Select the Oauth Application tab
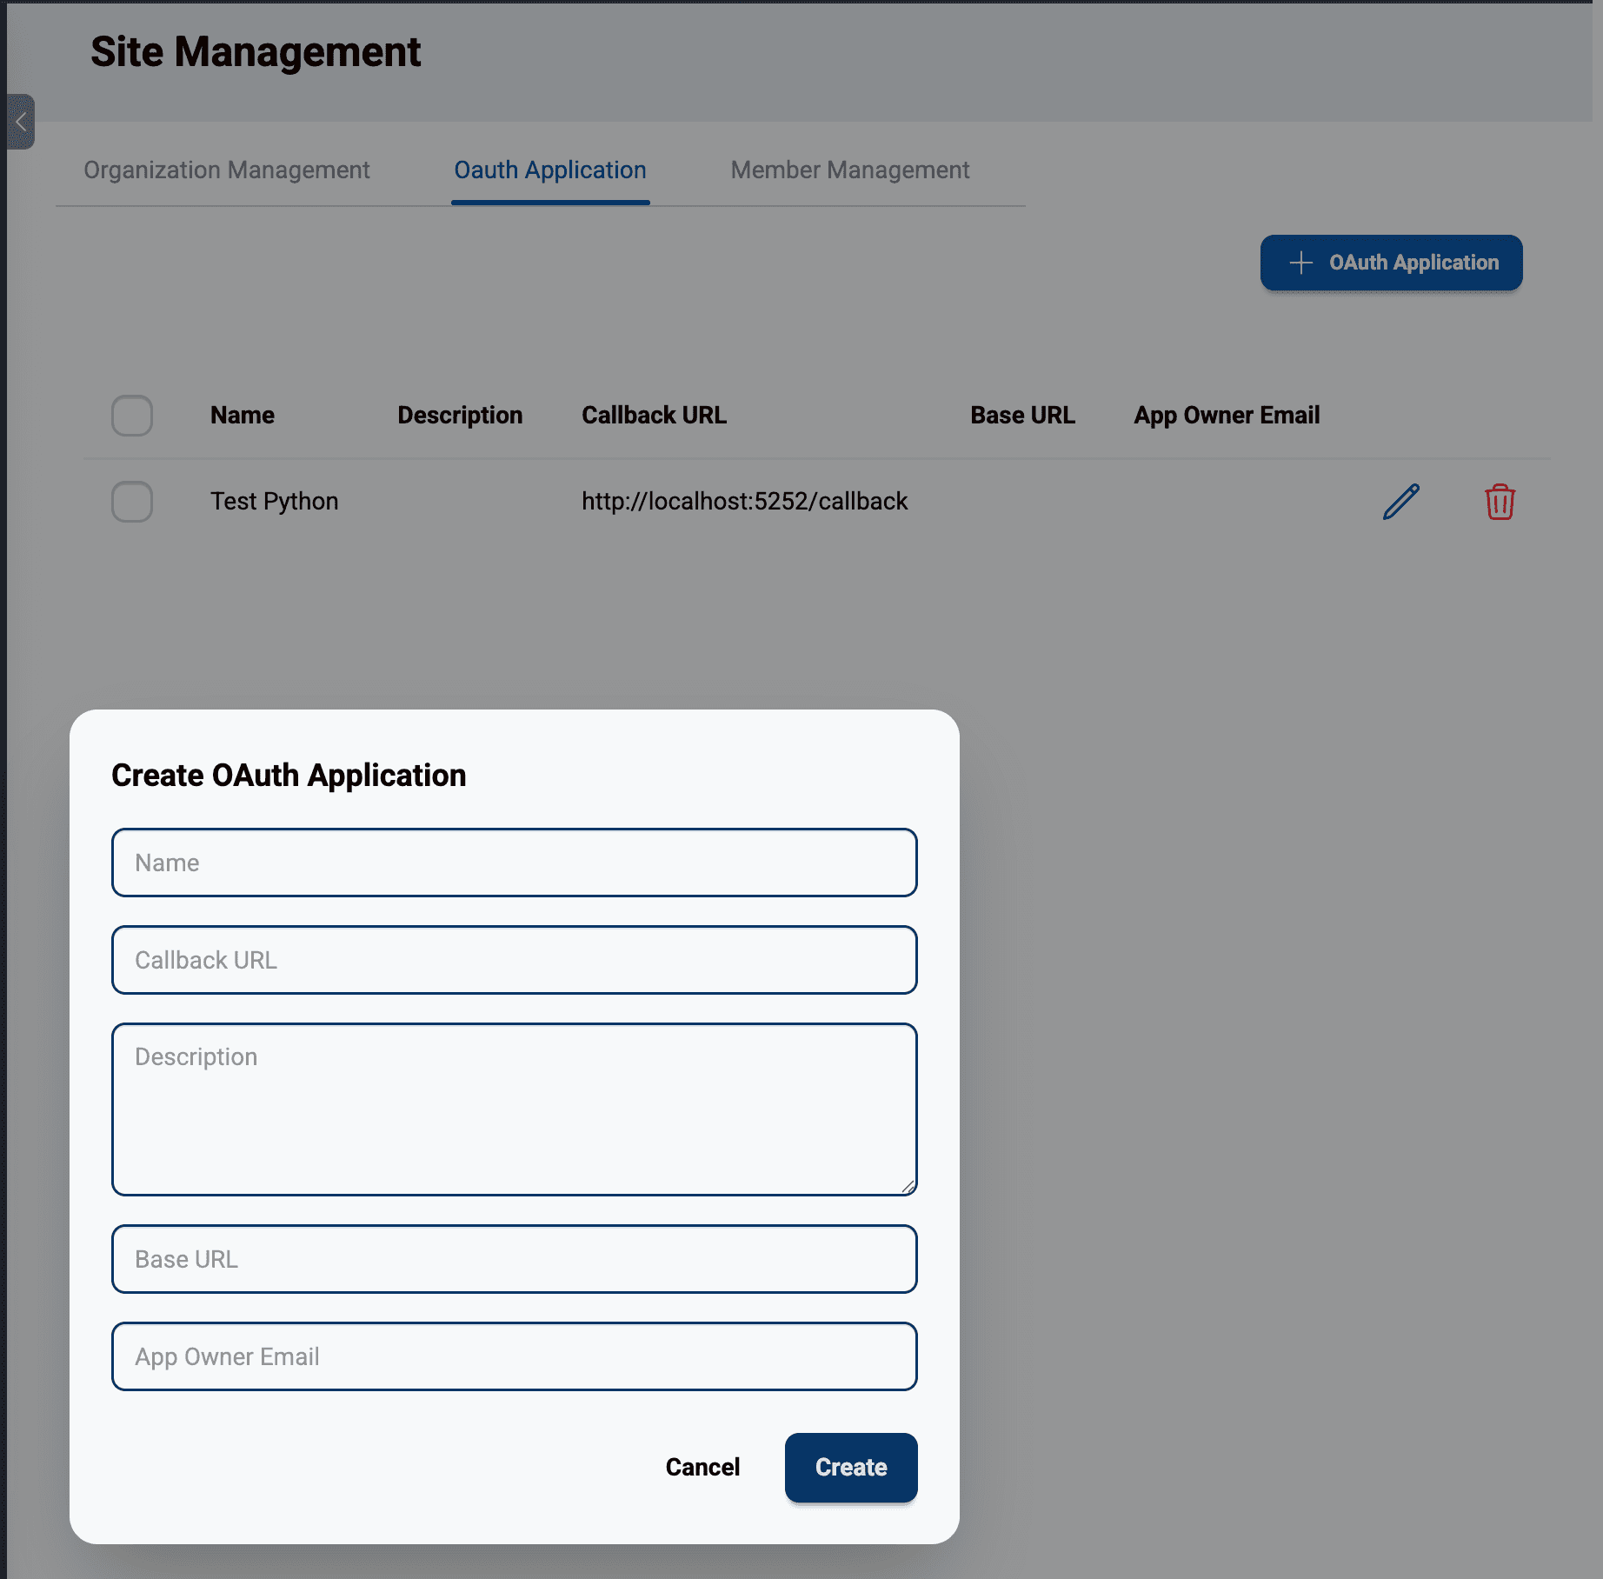The image size is (1603, 1579). (549, 170)
